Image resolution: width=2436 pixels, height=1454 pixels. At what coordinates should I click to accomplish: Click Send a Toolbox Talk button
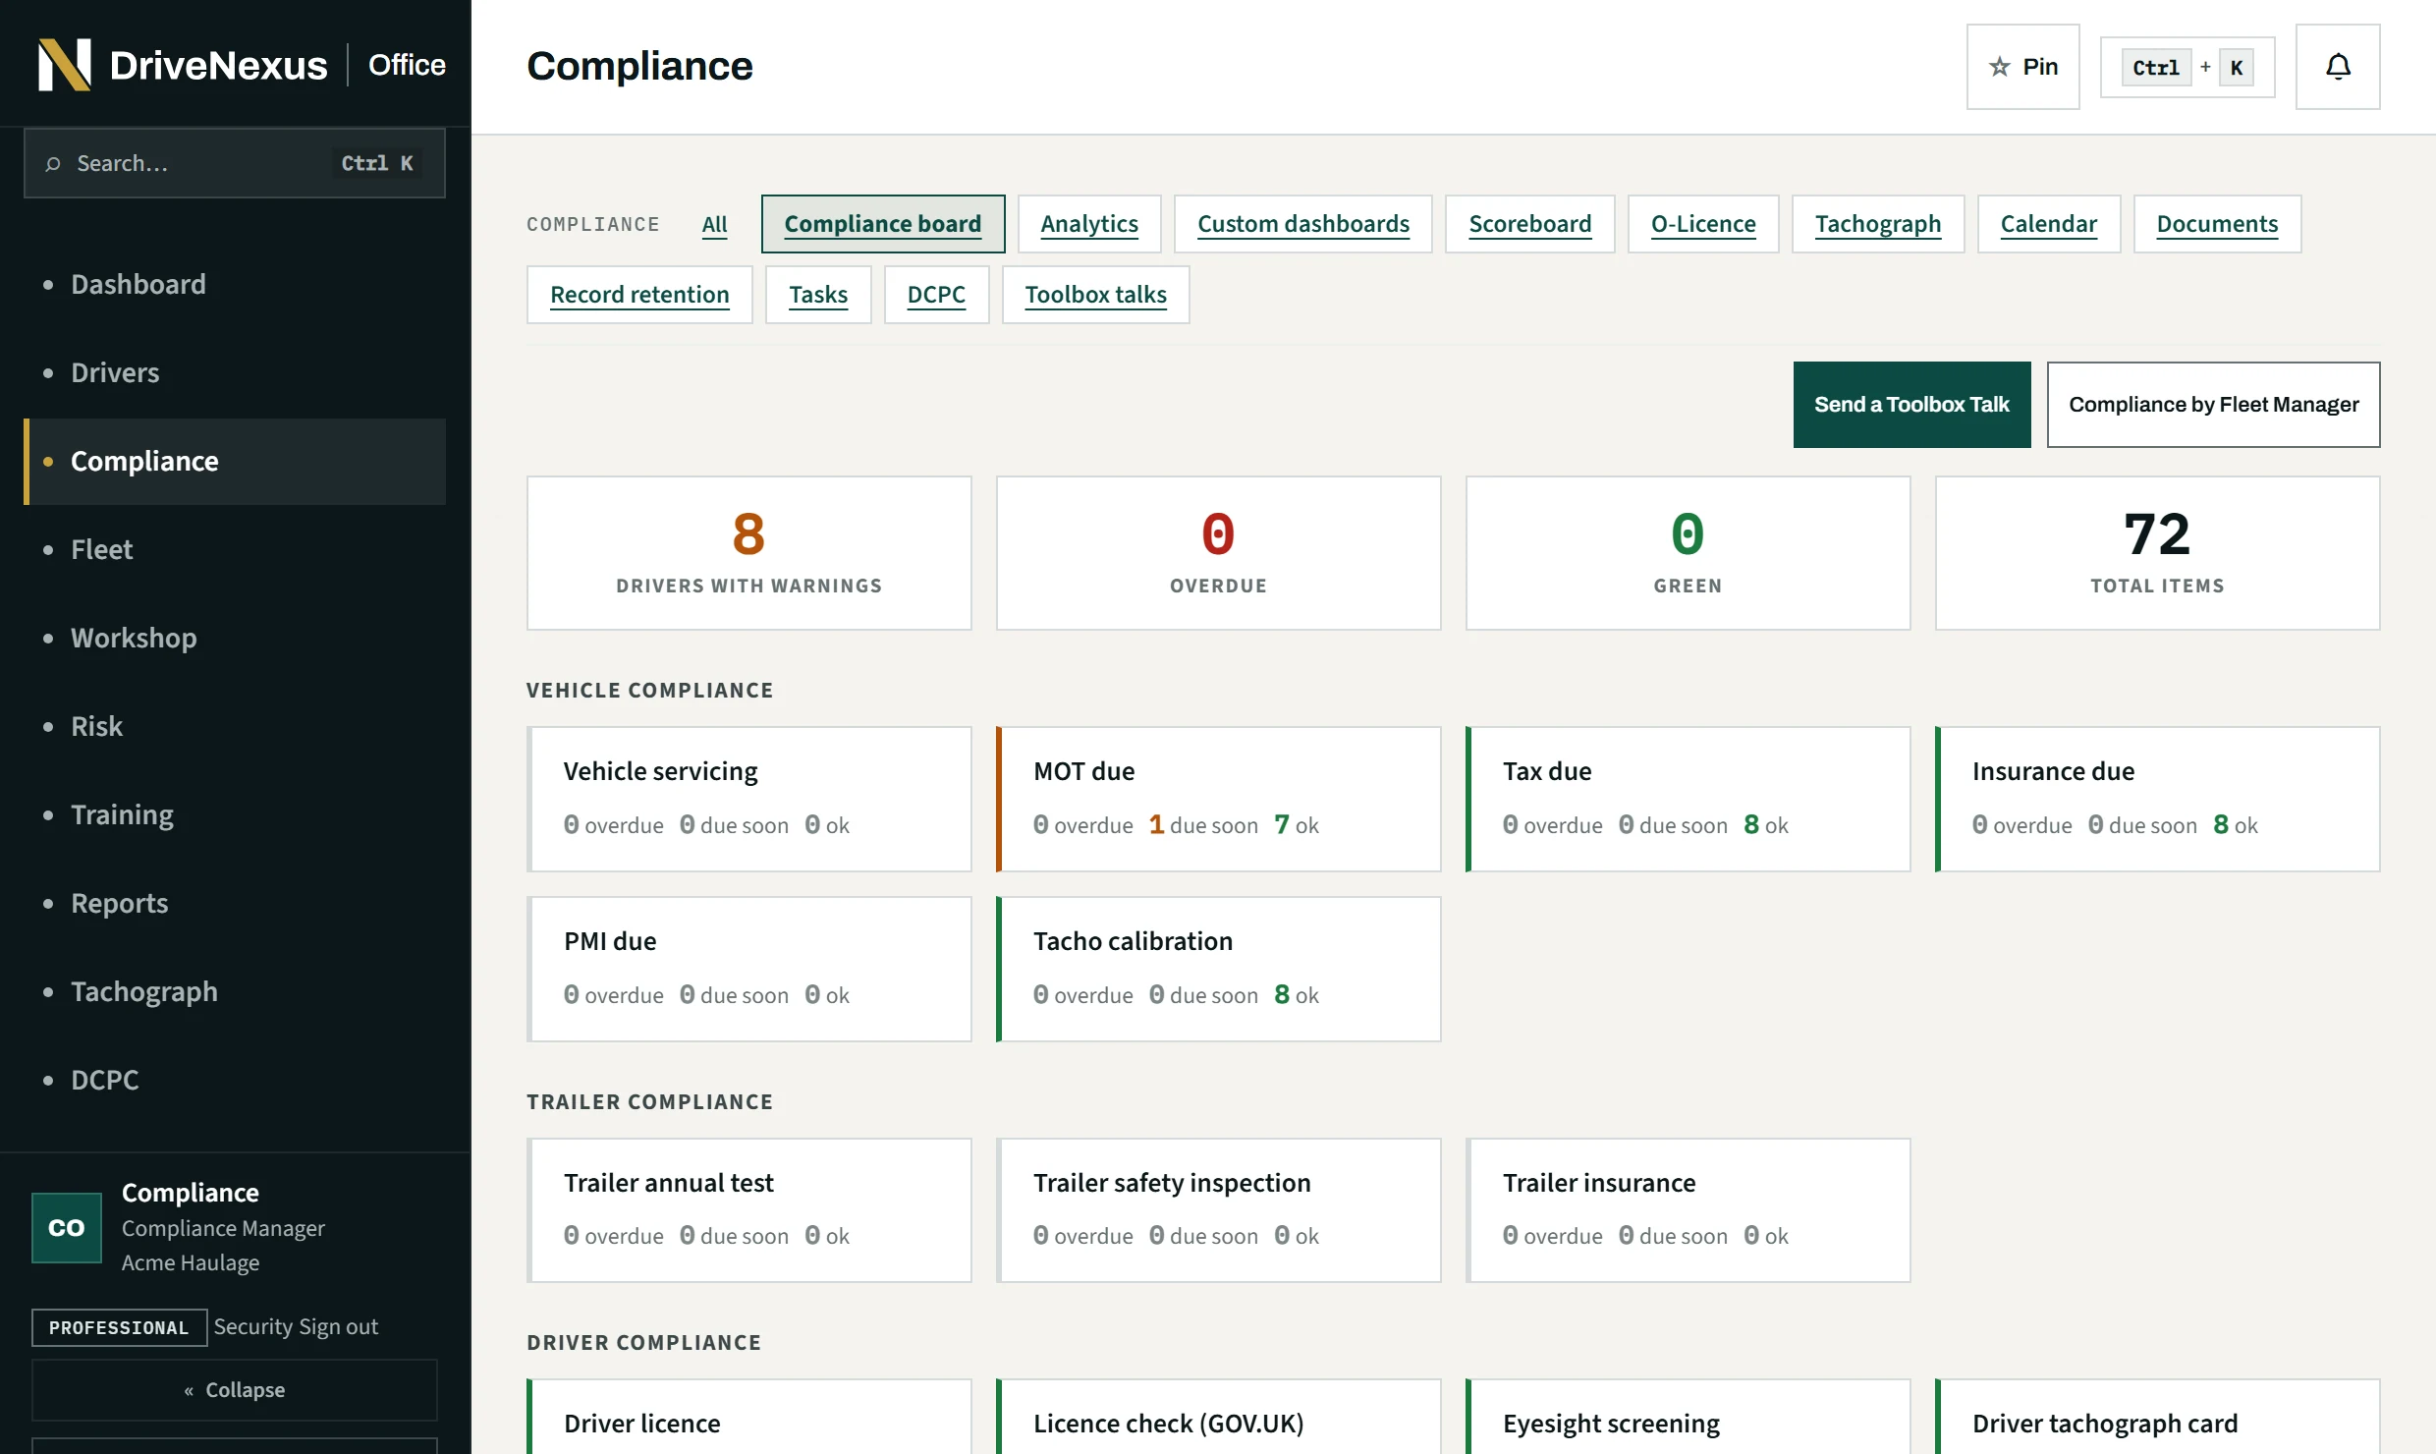pyautogui.click(x=1911, y=405)
